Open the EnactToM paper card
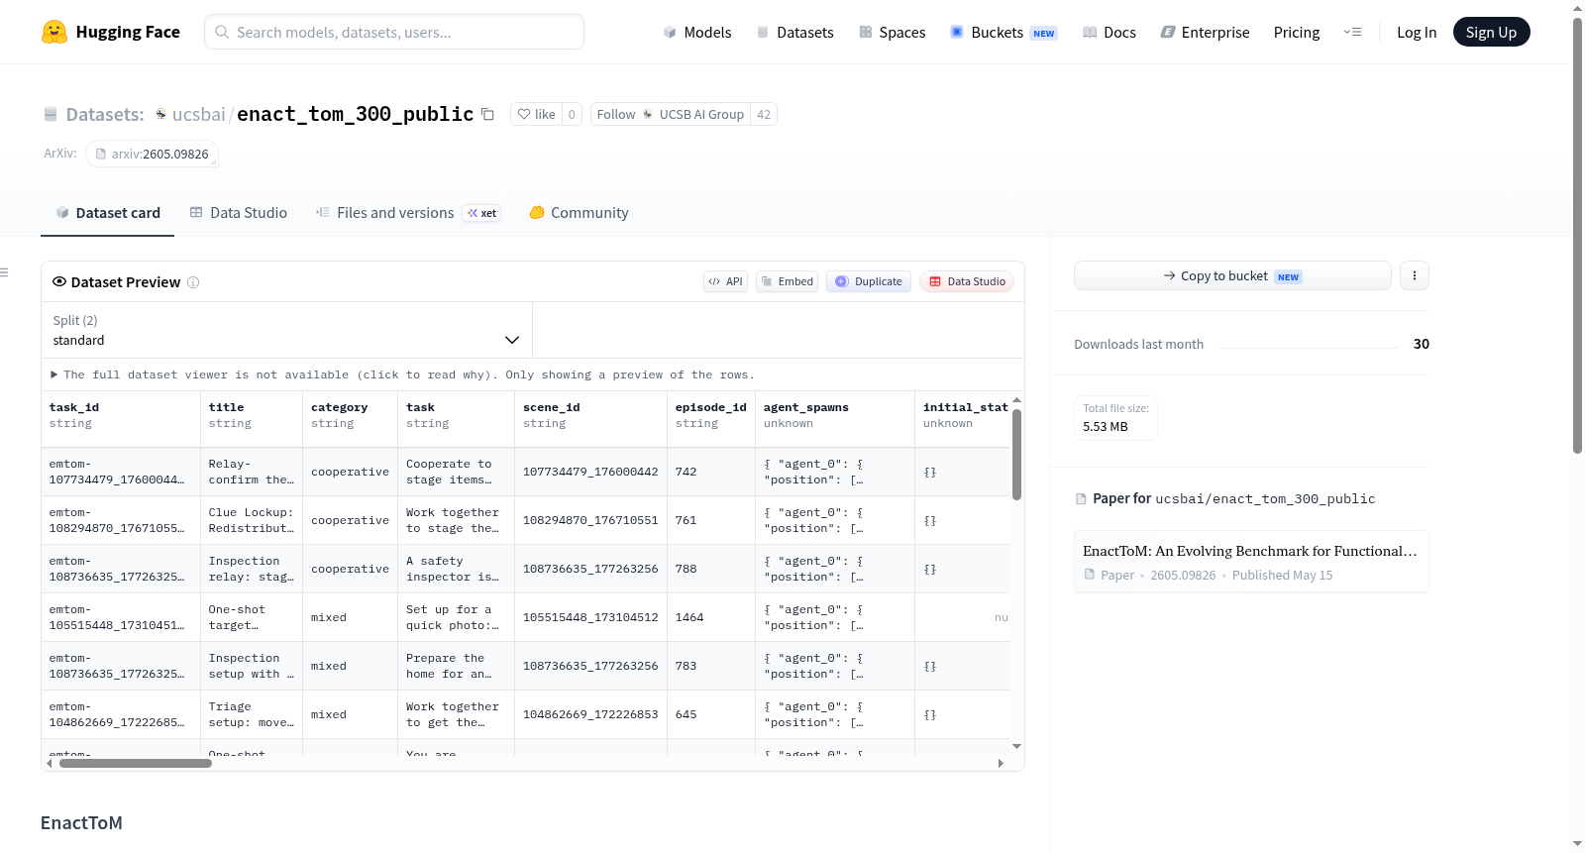This screenshot has height=853, width=1585. click(x=1251, y=561)
